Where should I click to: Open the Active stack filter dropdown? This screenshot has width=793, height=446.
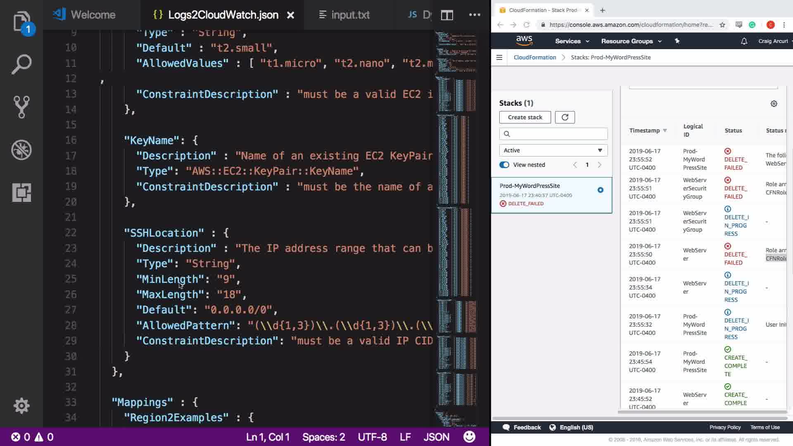[x=553, y=150]
